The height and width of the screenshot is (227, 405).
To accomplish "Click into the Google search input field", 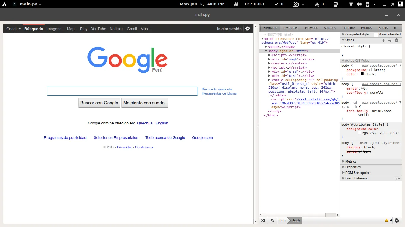I will click(x=122, y=91).
